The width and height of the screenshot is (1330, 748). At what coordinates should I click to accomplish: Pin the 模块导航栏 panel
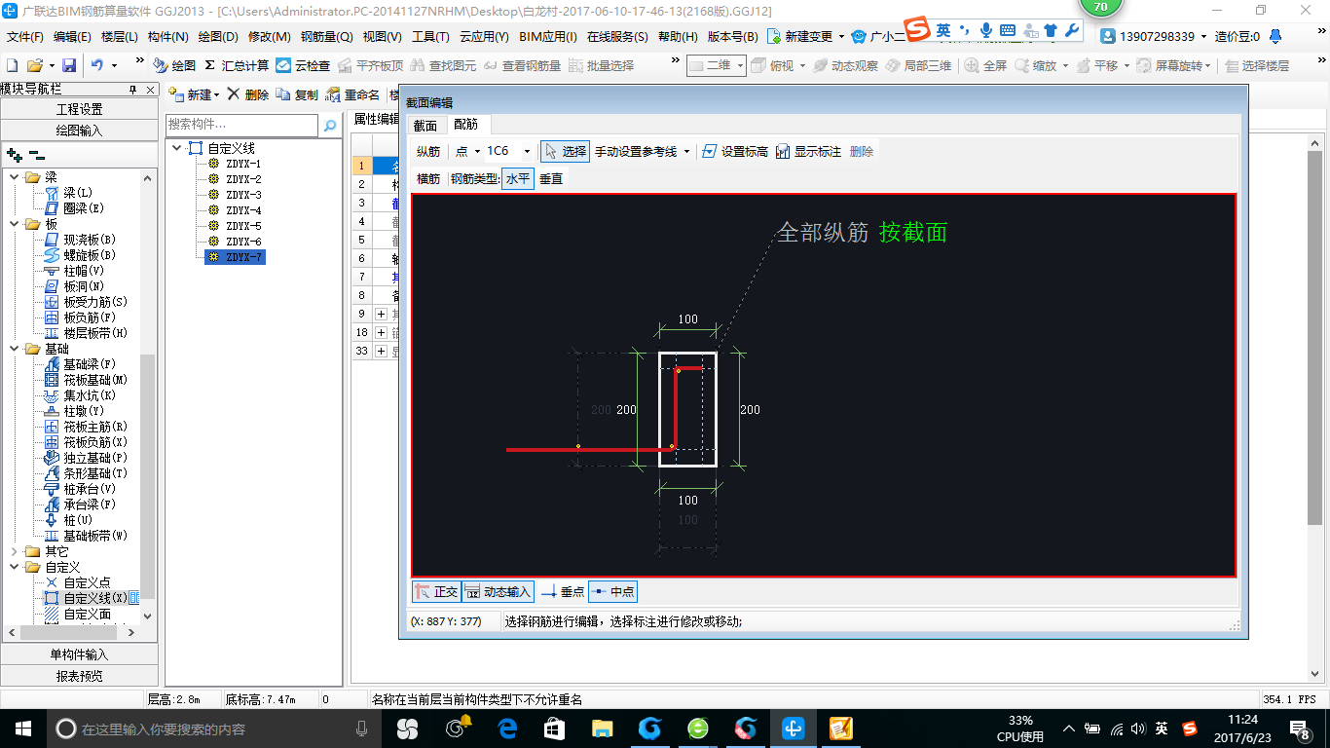pos(133,90)
